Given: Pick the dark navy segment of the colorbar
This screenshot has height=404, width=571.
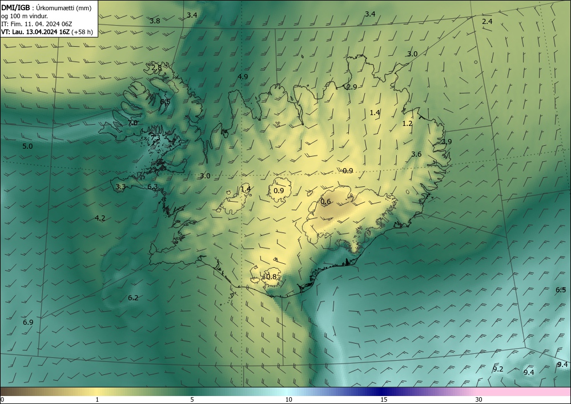Looking at the screenshot, I should coord(380,391).
